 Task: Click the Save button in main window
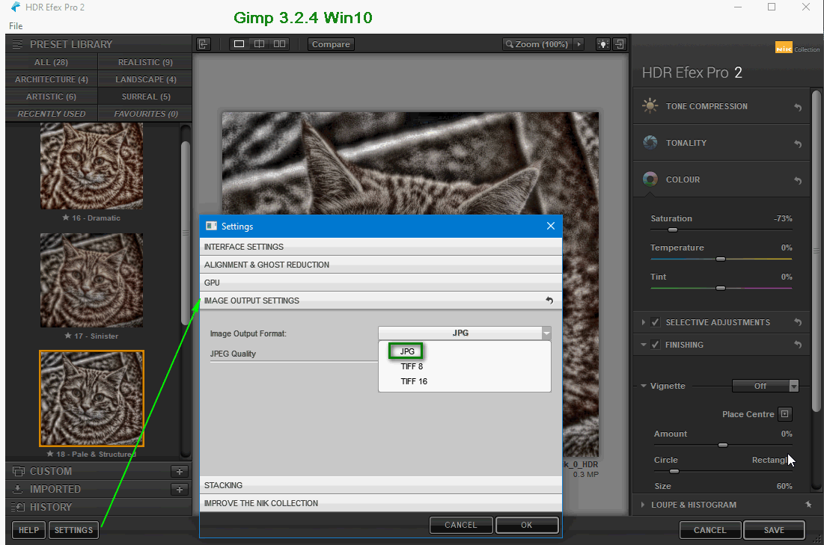click(774, 530)
